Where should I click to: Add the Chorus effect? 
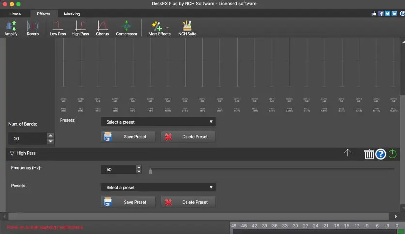(102, 28)
